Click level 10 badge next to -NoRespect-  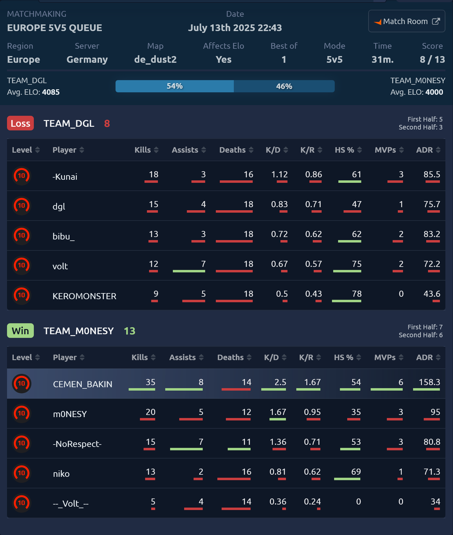pyautogui.click(x=21, y=443)
